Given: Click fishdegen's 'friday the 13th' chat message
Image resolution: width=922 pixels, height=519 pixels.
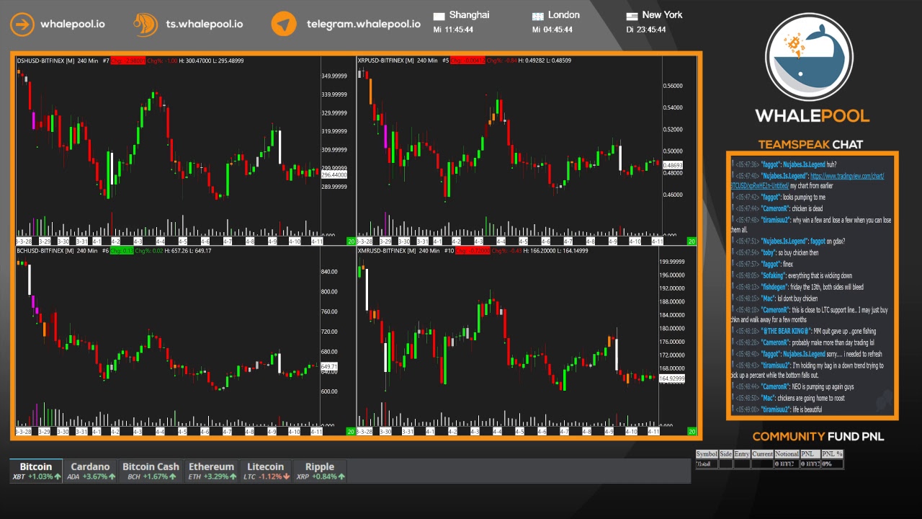Looking at the screenshot, I should [x=827, y=287].
